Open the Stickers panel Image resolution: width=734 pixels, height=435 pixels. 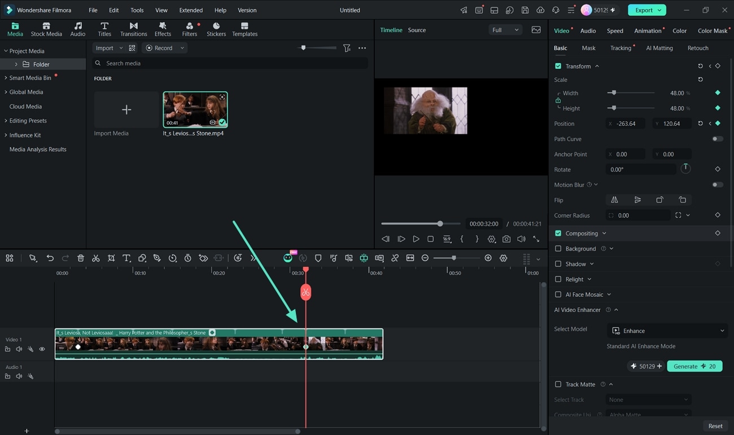(x=216, y=29)
